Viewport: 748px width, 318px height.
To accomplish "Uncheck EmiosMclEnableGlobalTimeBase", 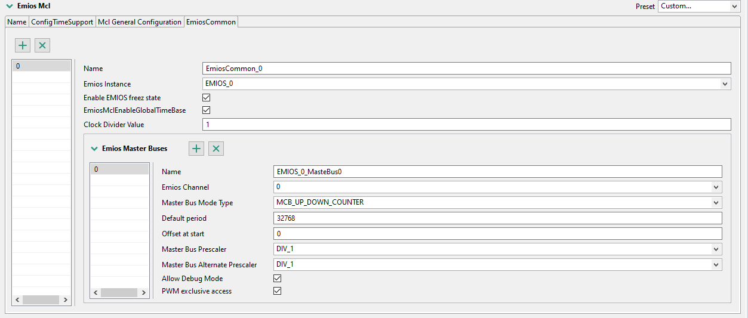I will (x=207, y=110).
